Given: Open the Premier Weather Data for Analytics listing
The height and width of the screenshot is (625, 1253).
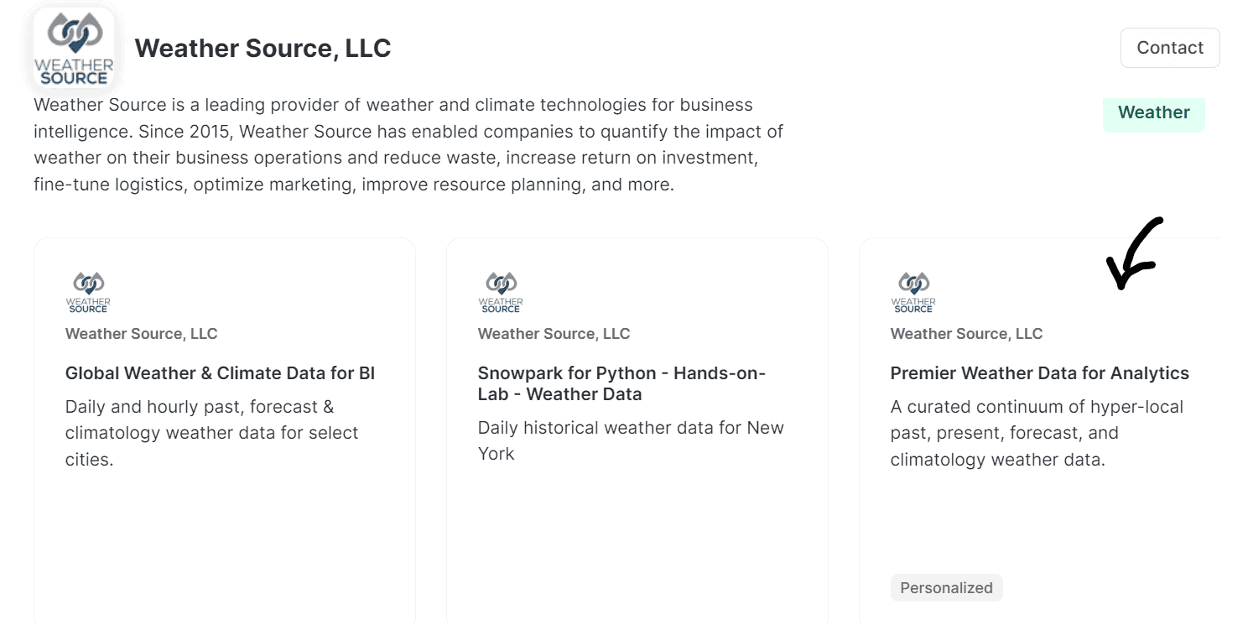Looking at the screenshot, I should (x=1040, y=372).
